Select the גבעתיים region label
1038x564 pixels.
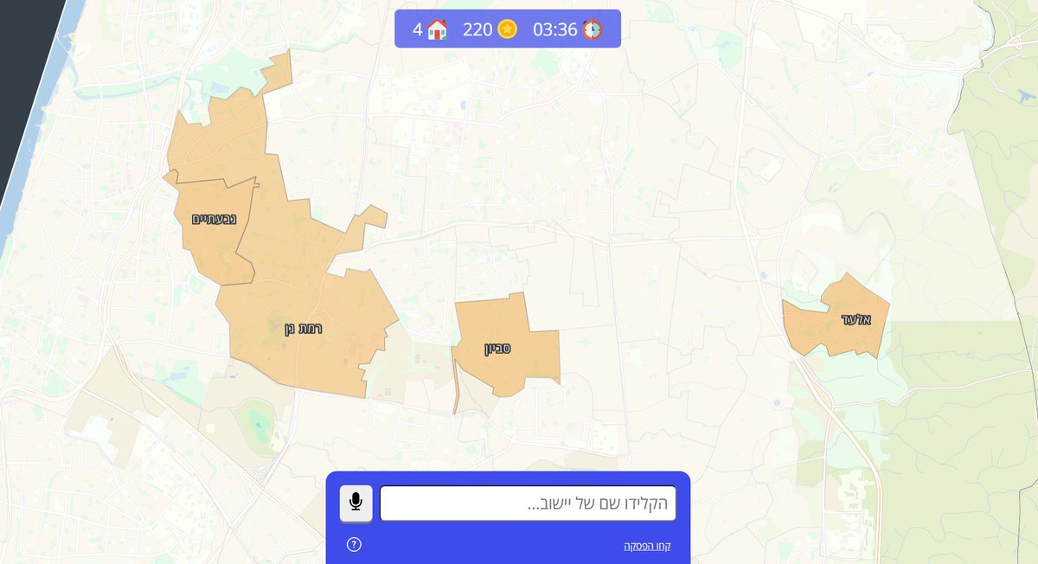click(x=214, y=220)
